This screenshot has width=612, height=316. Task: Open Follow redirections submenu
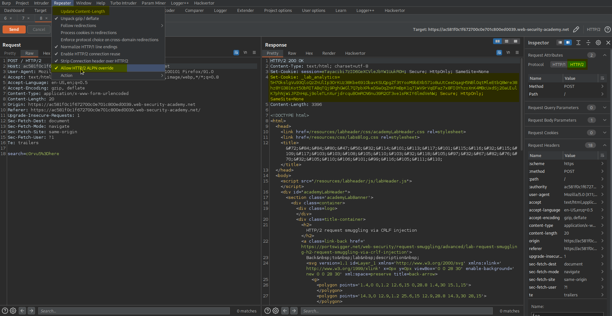[108, 25]
